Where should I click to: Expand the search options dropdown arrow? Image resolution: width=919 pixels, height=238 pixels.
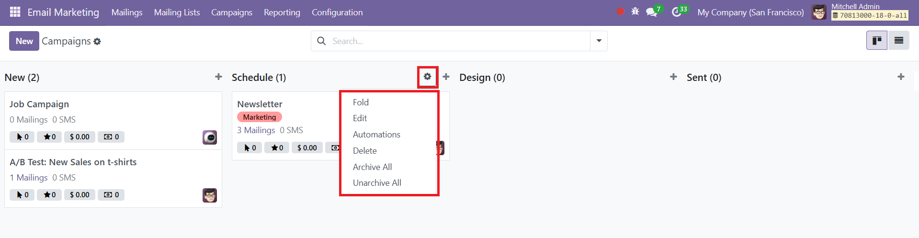[599, 41]
